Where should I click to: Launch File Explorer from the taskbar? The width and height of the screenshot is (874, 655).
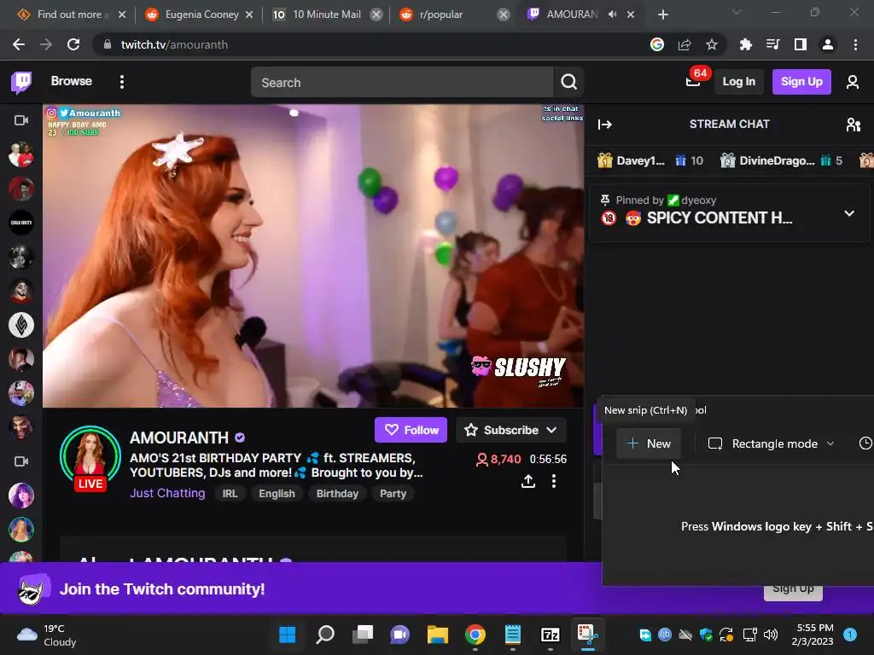click(438, 635)
